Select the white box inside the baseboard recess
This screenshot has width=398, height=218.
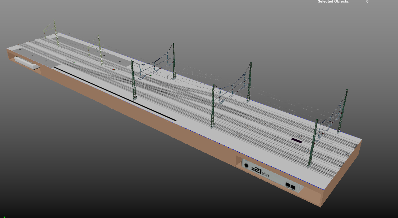click(x=27, y=63)
